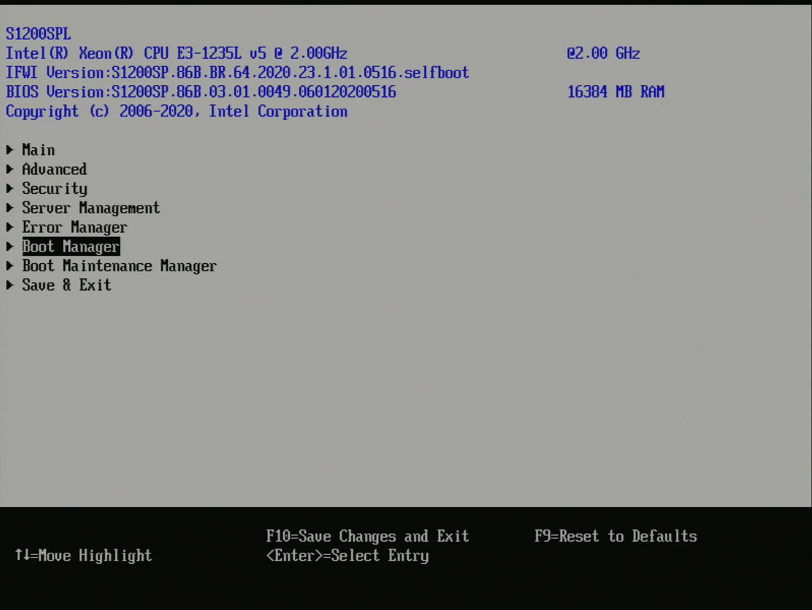
Task: Click the F10=Save Changes and Exit hint
Action: click(x=368, y=536)
